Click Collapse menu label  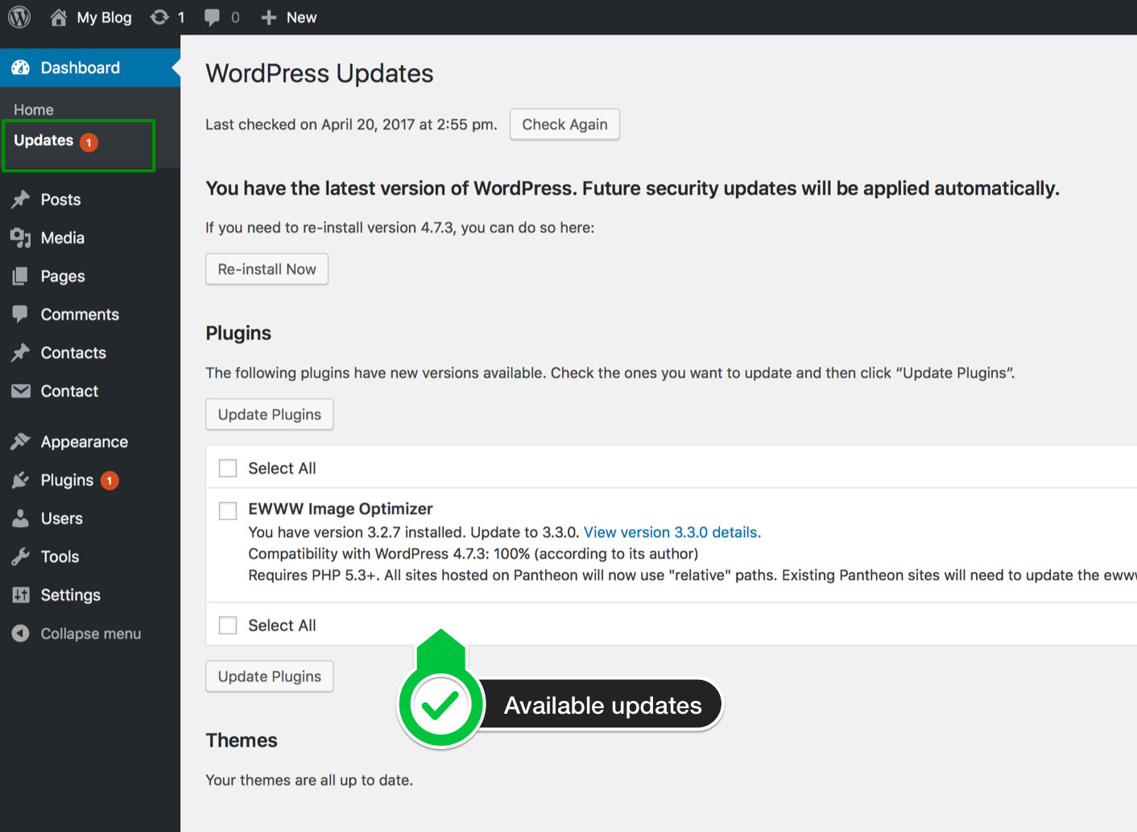pos(91,633)
